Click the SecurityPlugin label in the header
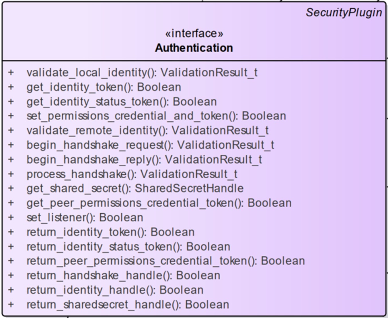The width and height of the screenshot is (388, 318). (x=344, y=13)
